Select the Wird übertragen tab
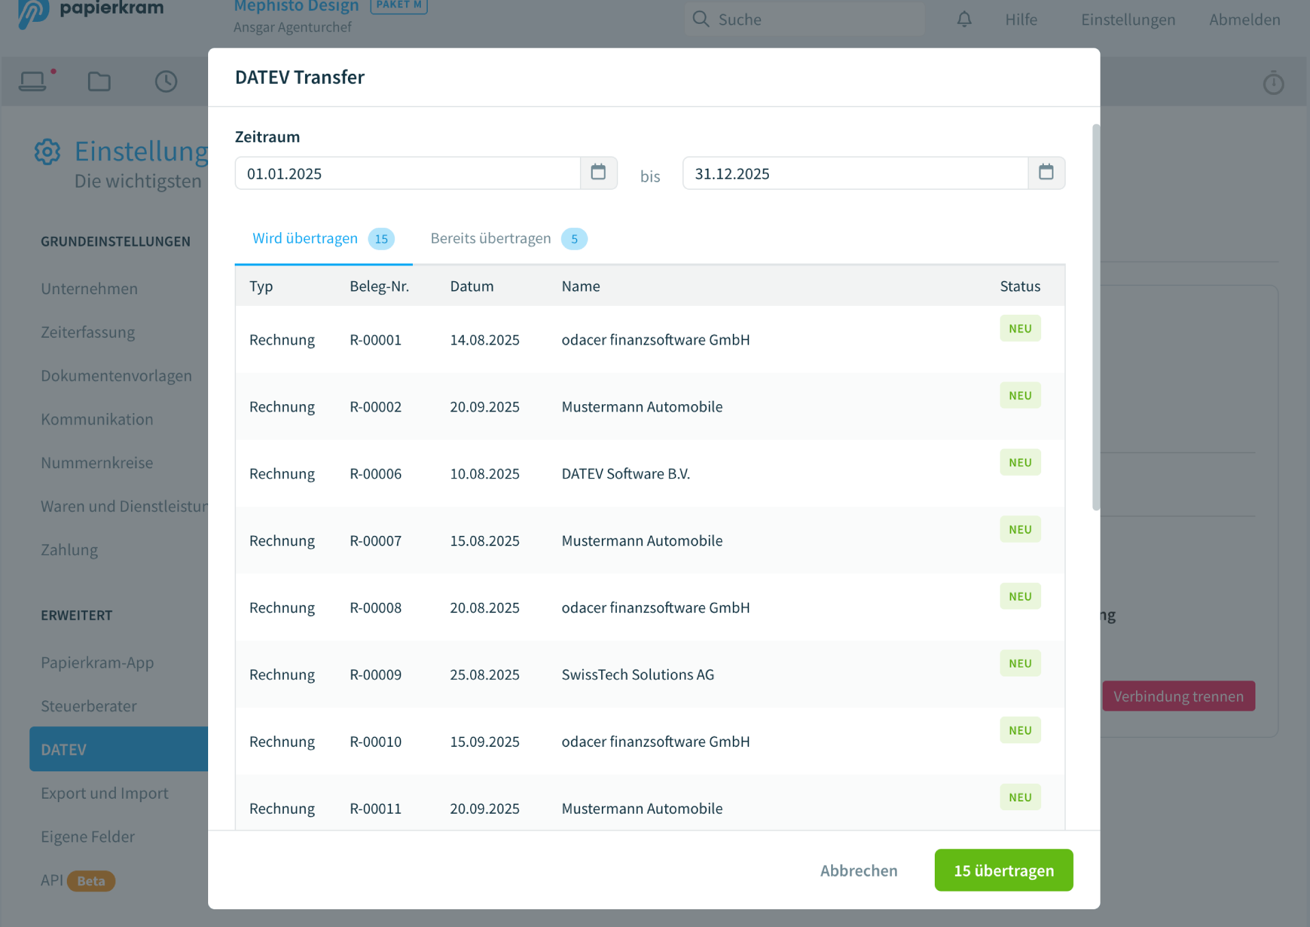The height and width of the screenshot is (927, 1310). pyautogui.click(x=305, y=238)
